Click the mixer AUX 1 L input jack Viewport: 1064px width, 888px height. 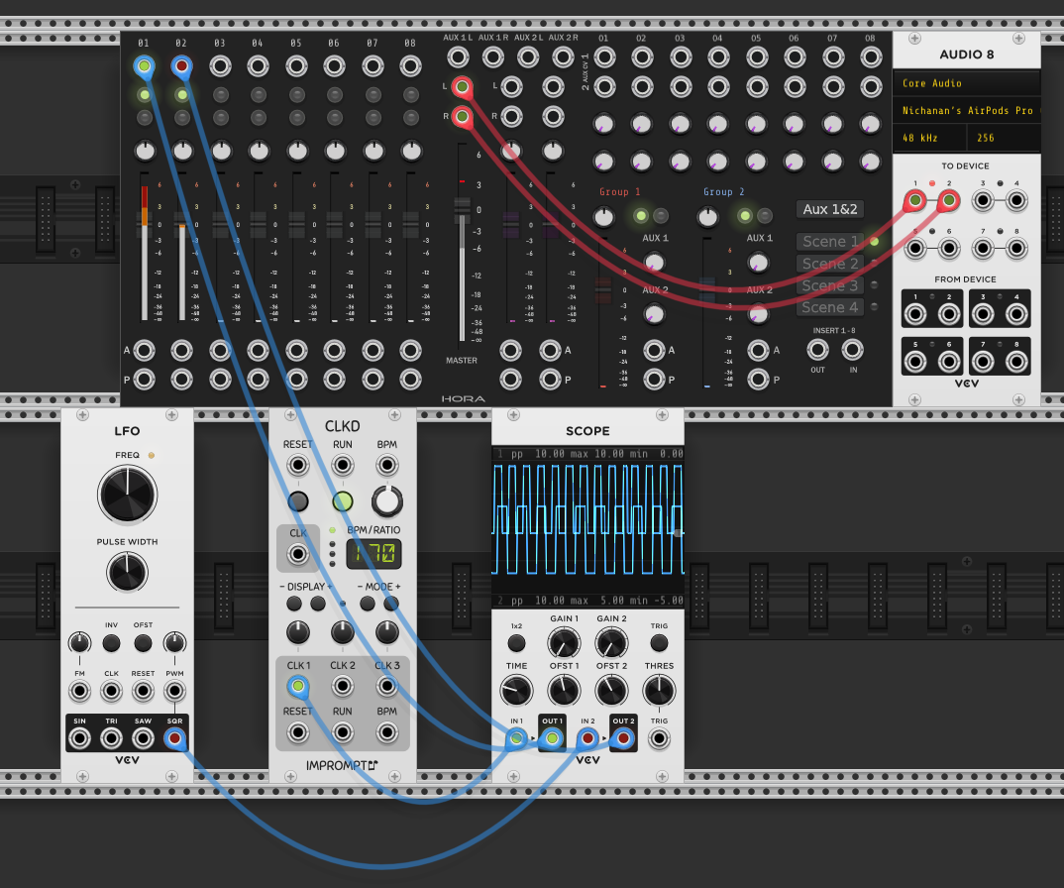[x=458, y=57]
